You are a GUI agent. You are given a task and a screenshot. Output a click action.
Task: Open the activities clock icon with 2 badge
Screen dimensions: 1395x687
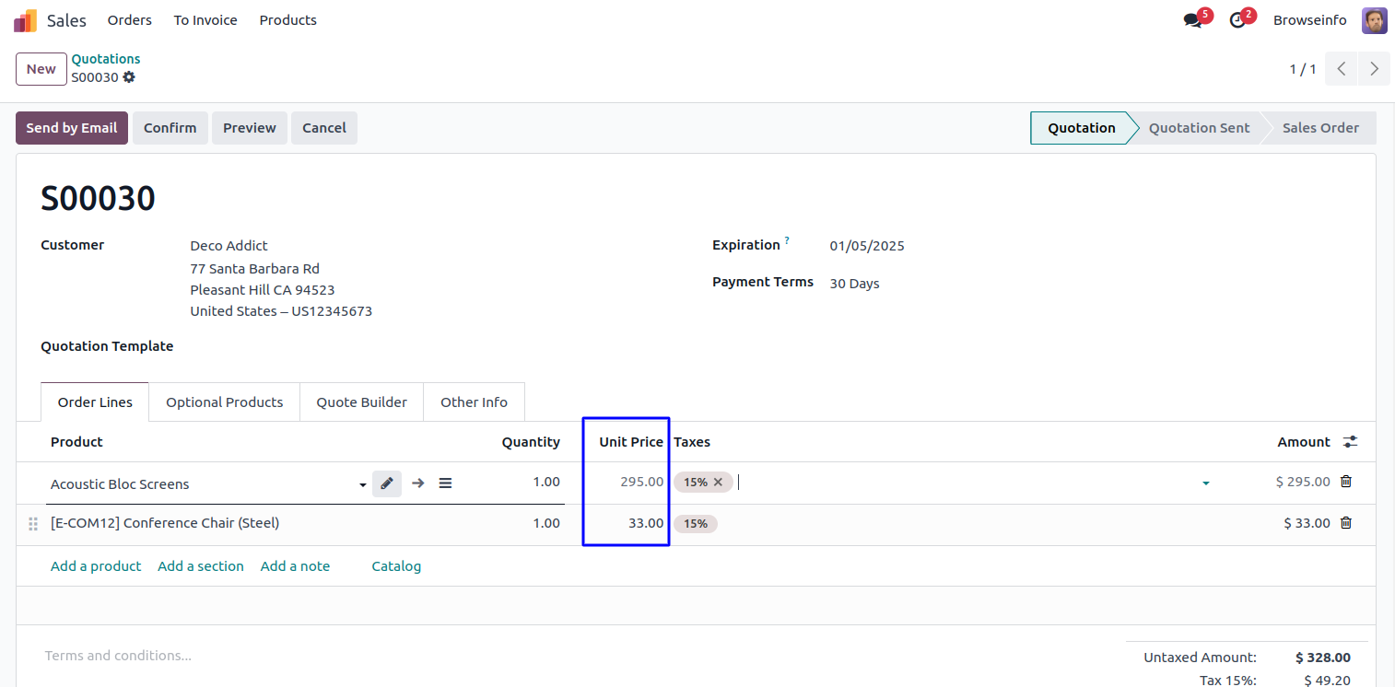click(1237, 20)
